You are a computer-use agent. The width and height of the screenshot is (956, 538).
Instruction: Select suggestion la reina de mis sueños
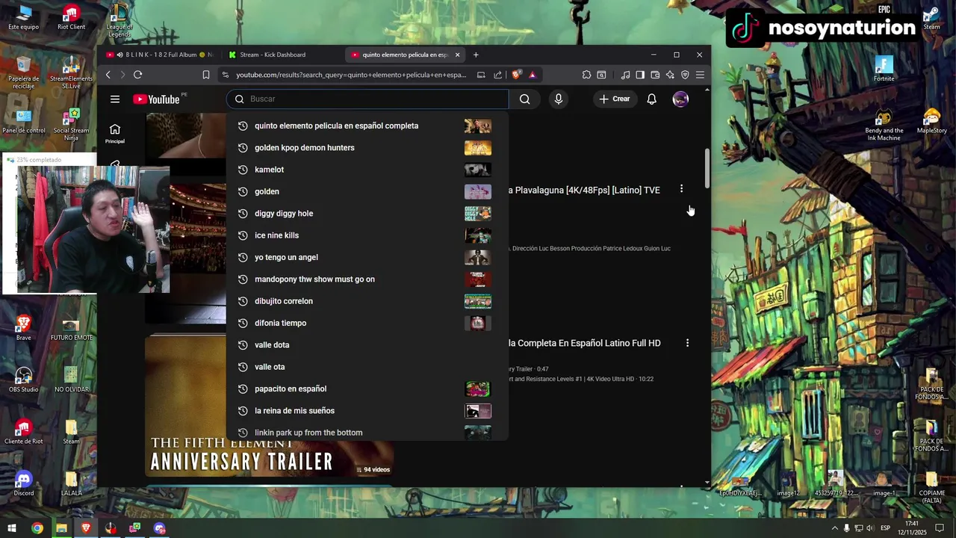pos(367,410)
